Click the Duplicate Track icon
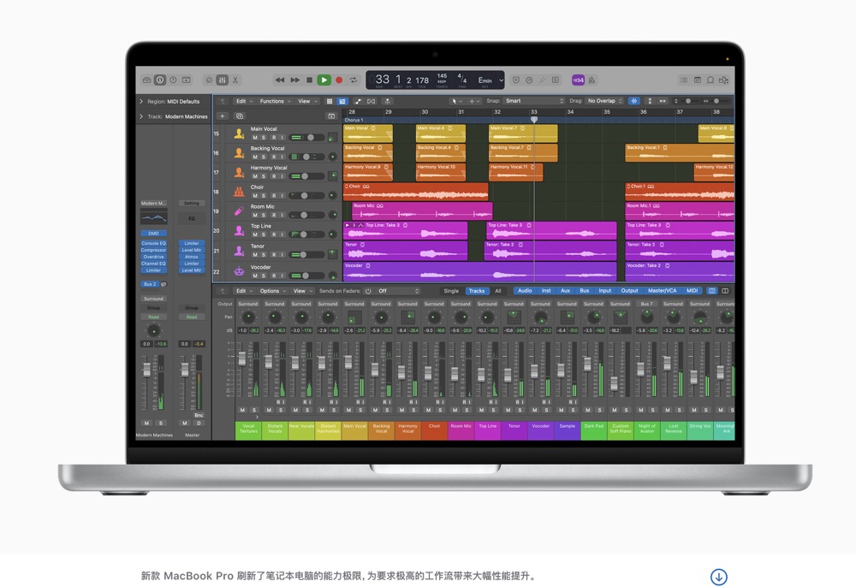 (239, 116)
